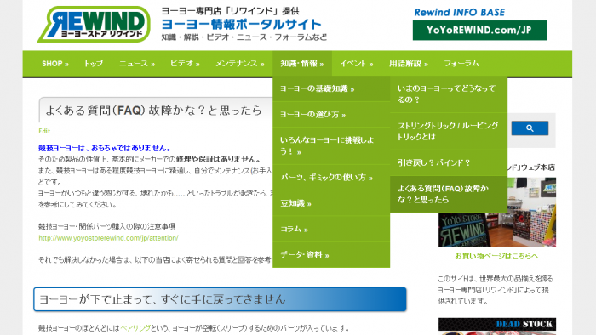Select ヨーヨーの選び方 submenu entry

[331, 114]
